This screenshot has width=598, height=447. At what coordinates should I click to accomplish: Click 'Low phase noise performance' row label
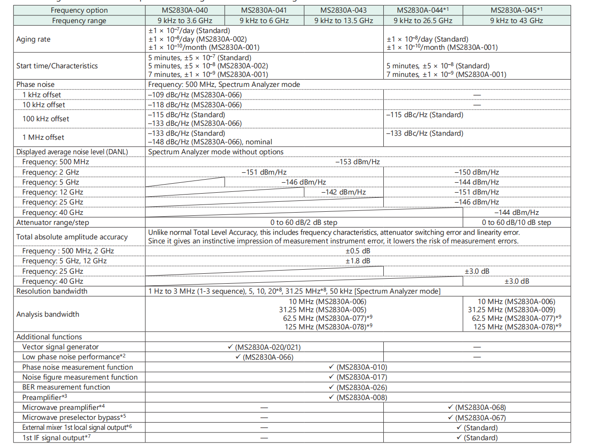click(74, 357)
